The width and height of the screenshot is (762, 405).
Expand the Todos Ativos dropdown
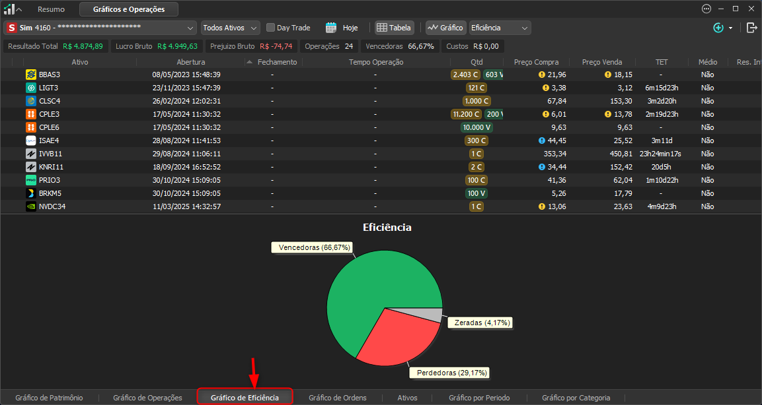click(231, 28)
